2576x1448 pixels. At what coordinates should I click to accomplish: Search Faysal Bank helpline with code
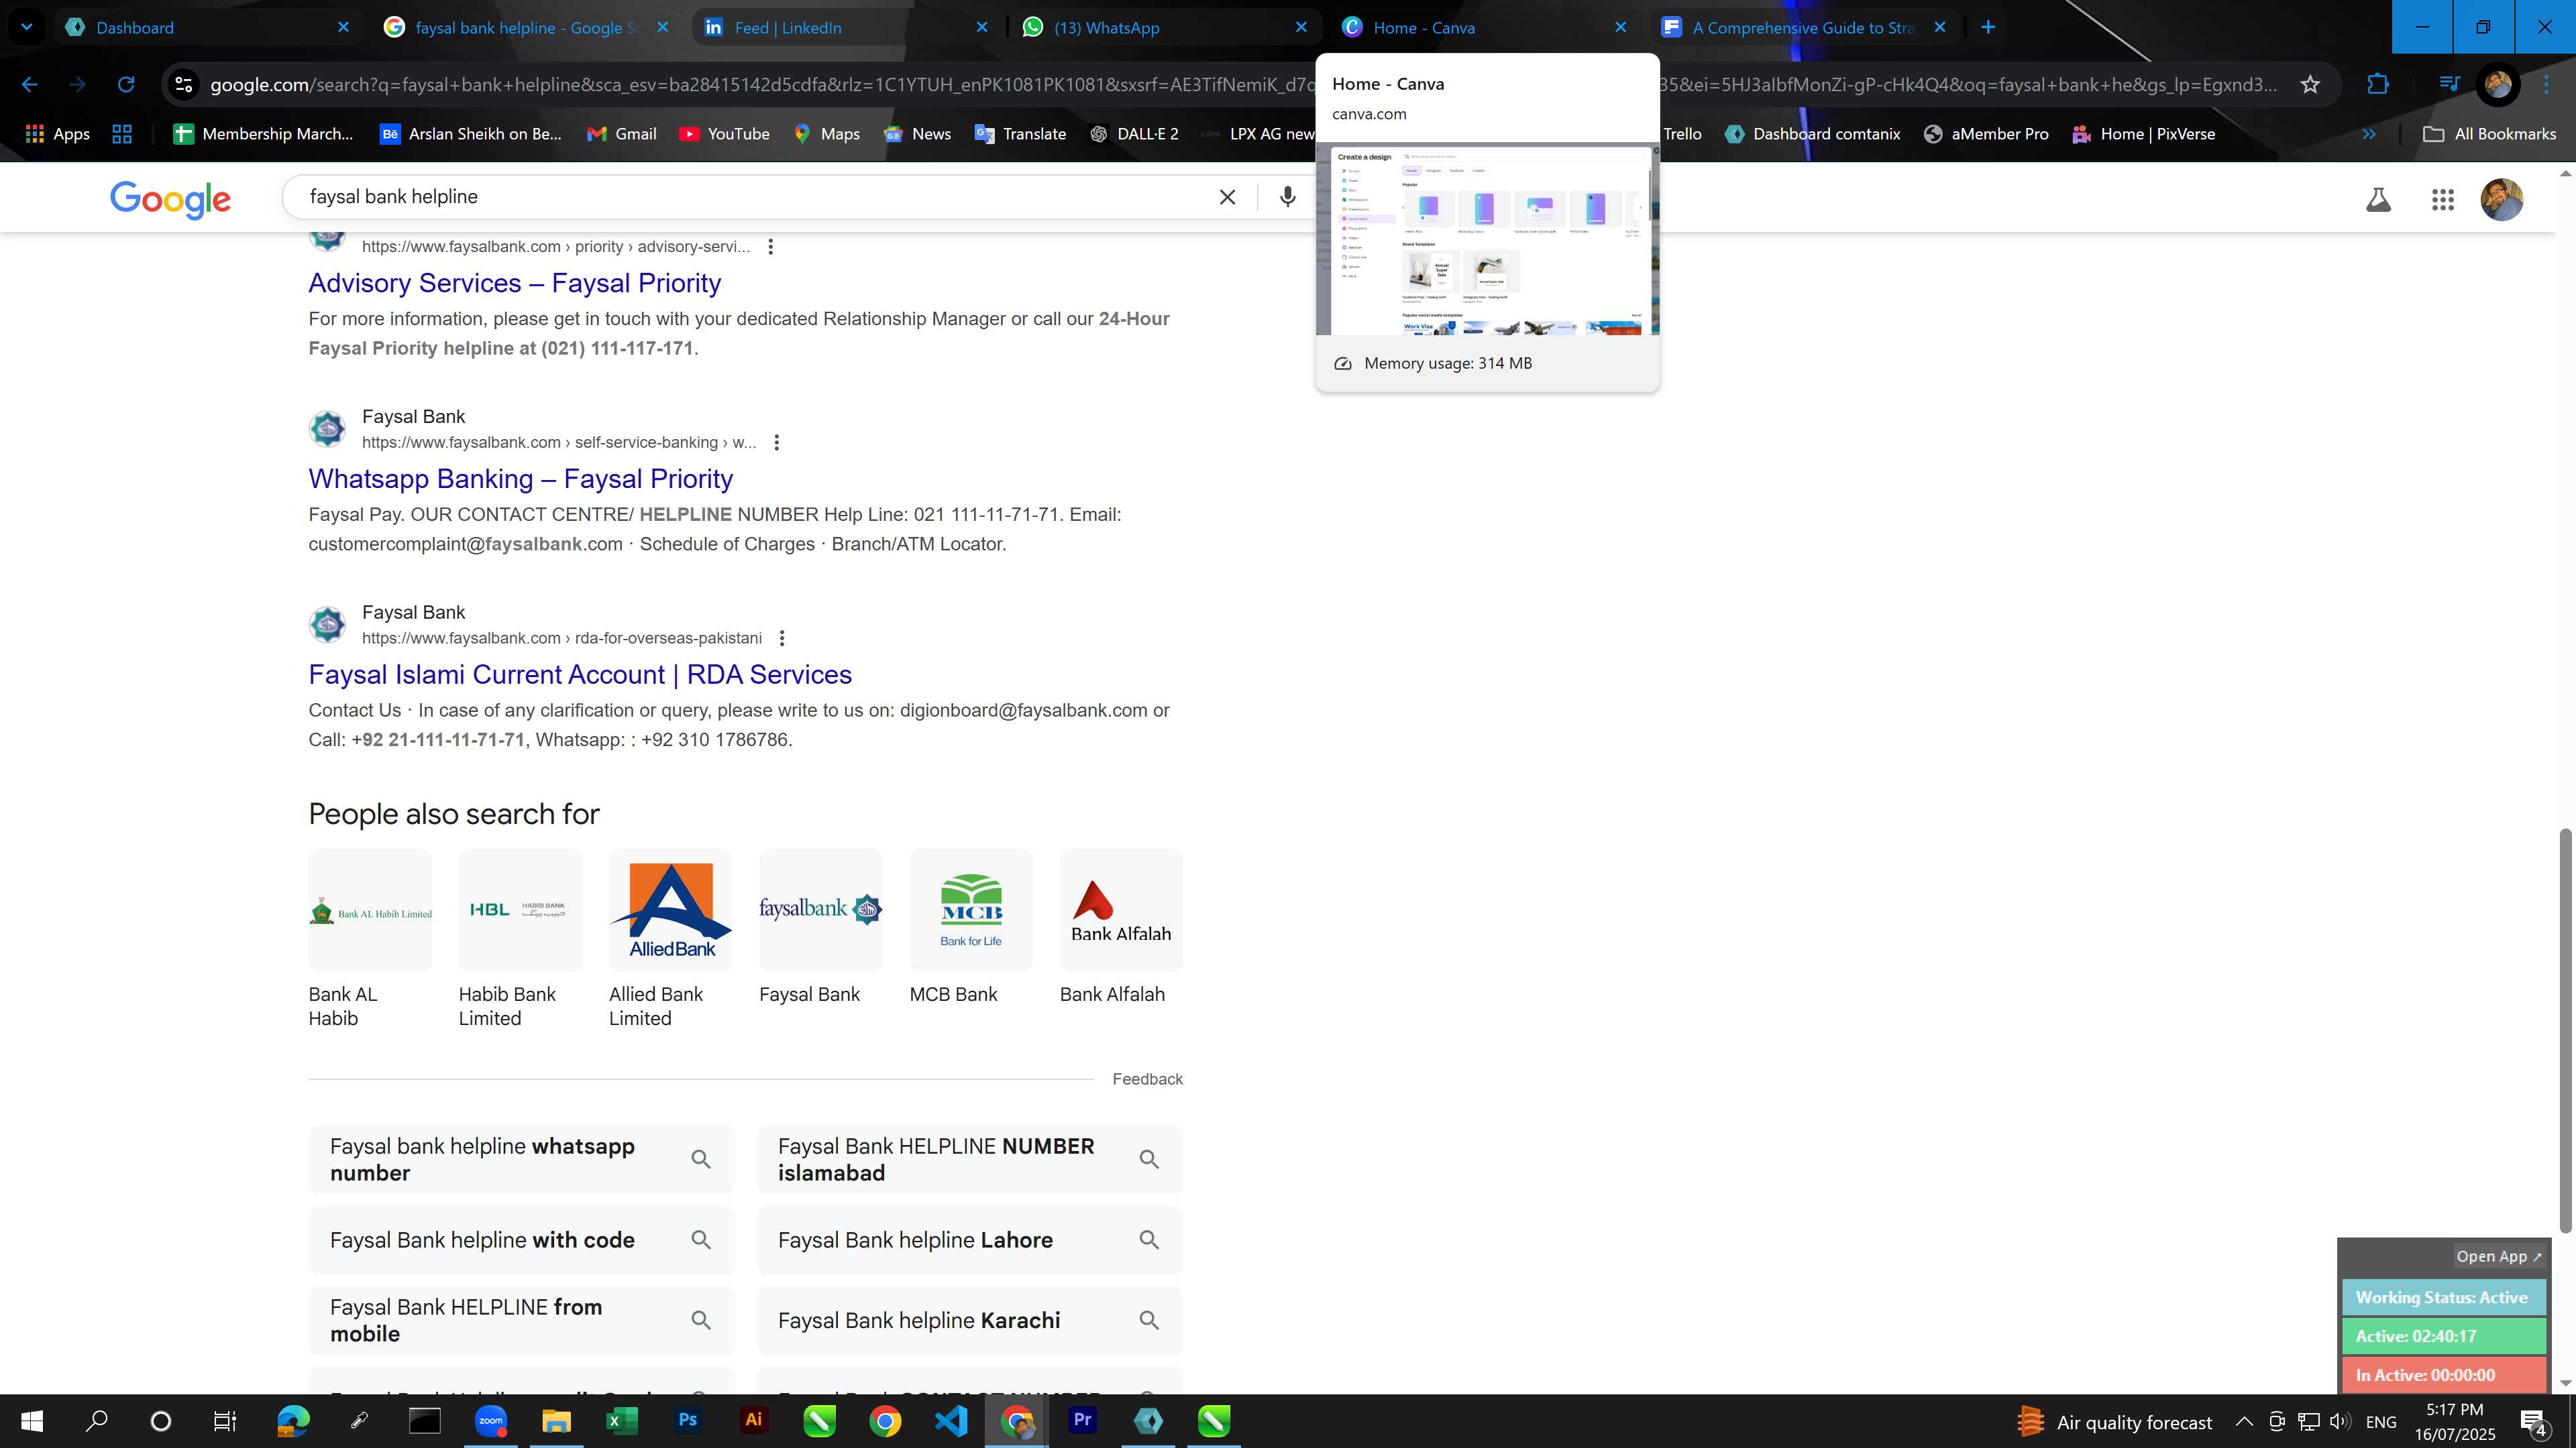click(x=521, y=1240)
